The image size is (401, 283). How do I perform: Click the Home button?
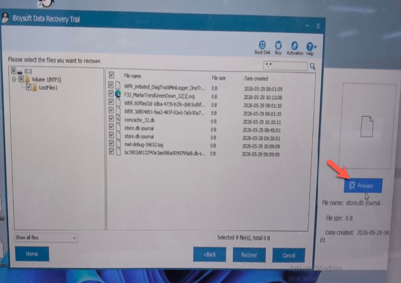point(32,254)
